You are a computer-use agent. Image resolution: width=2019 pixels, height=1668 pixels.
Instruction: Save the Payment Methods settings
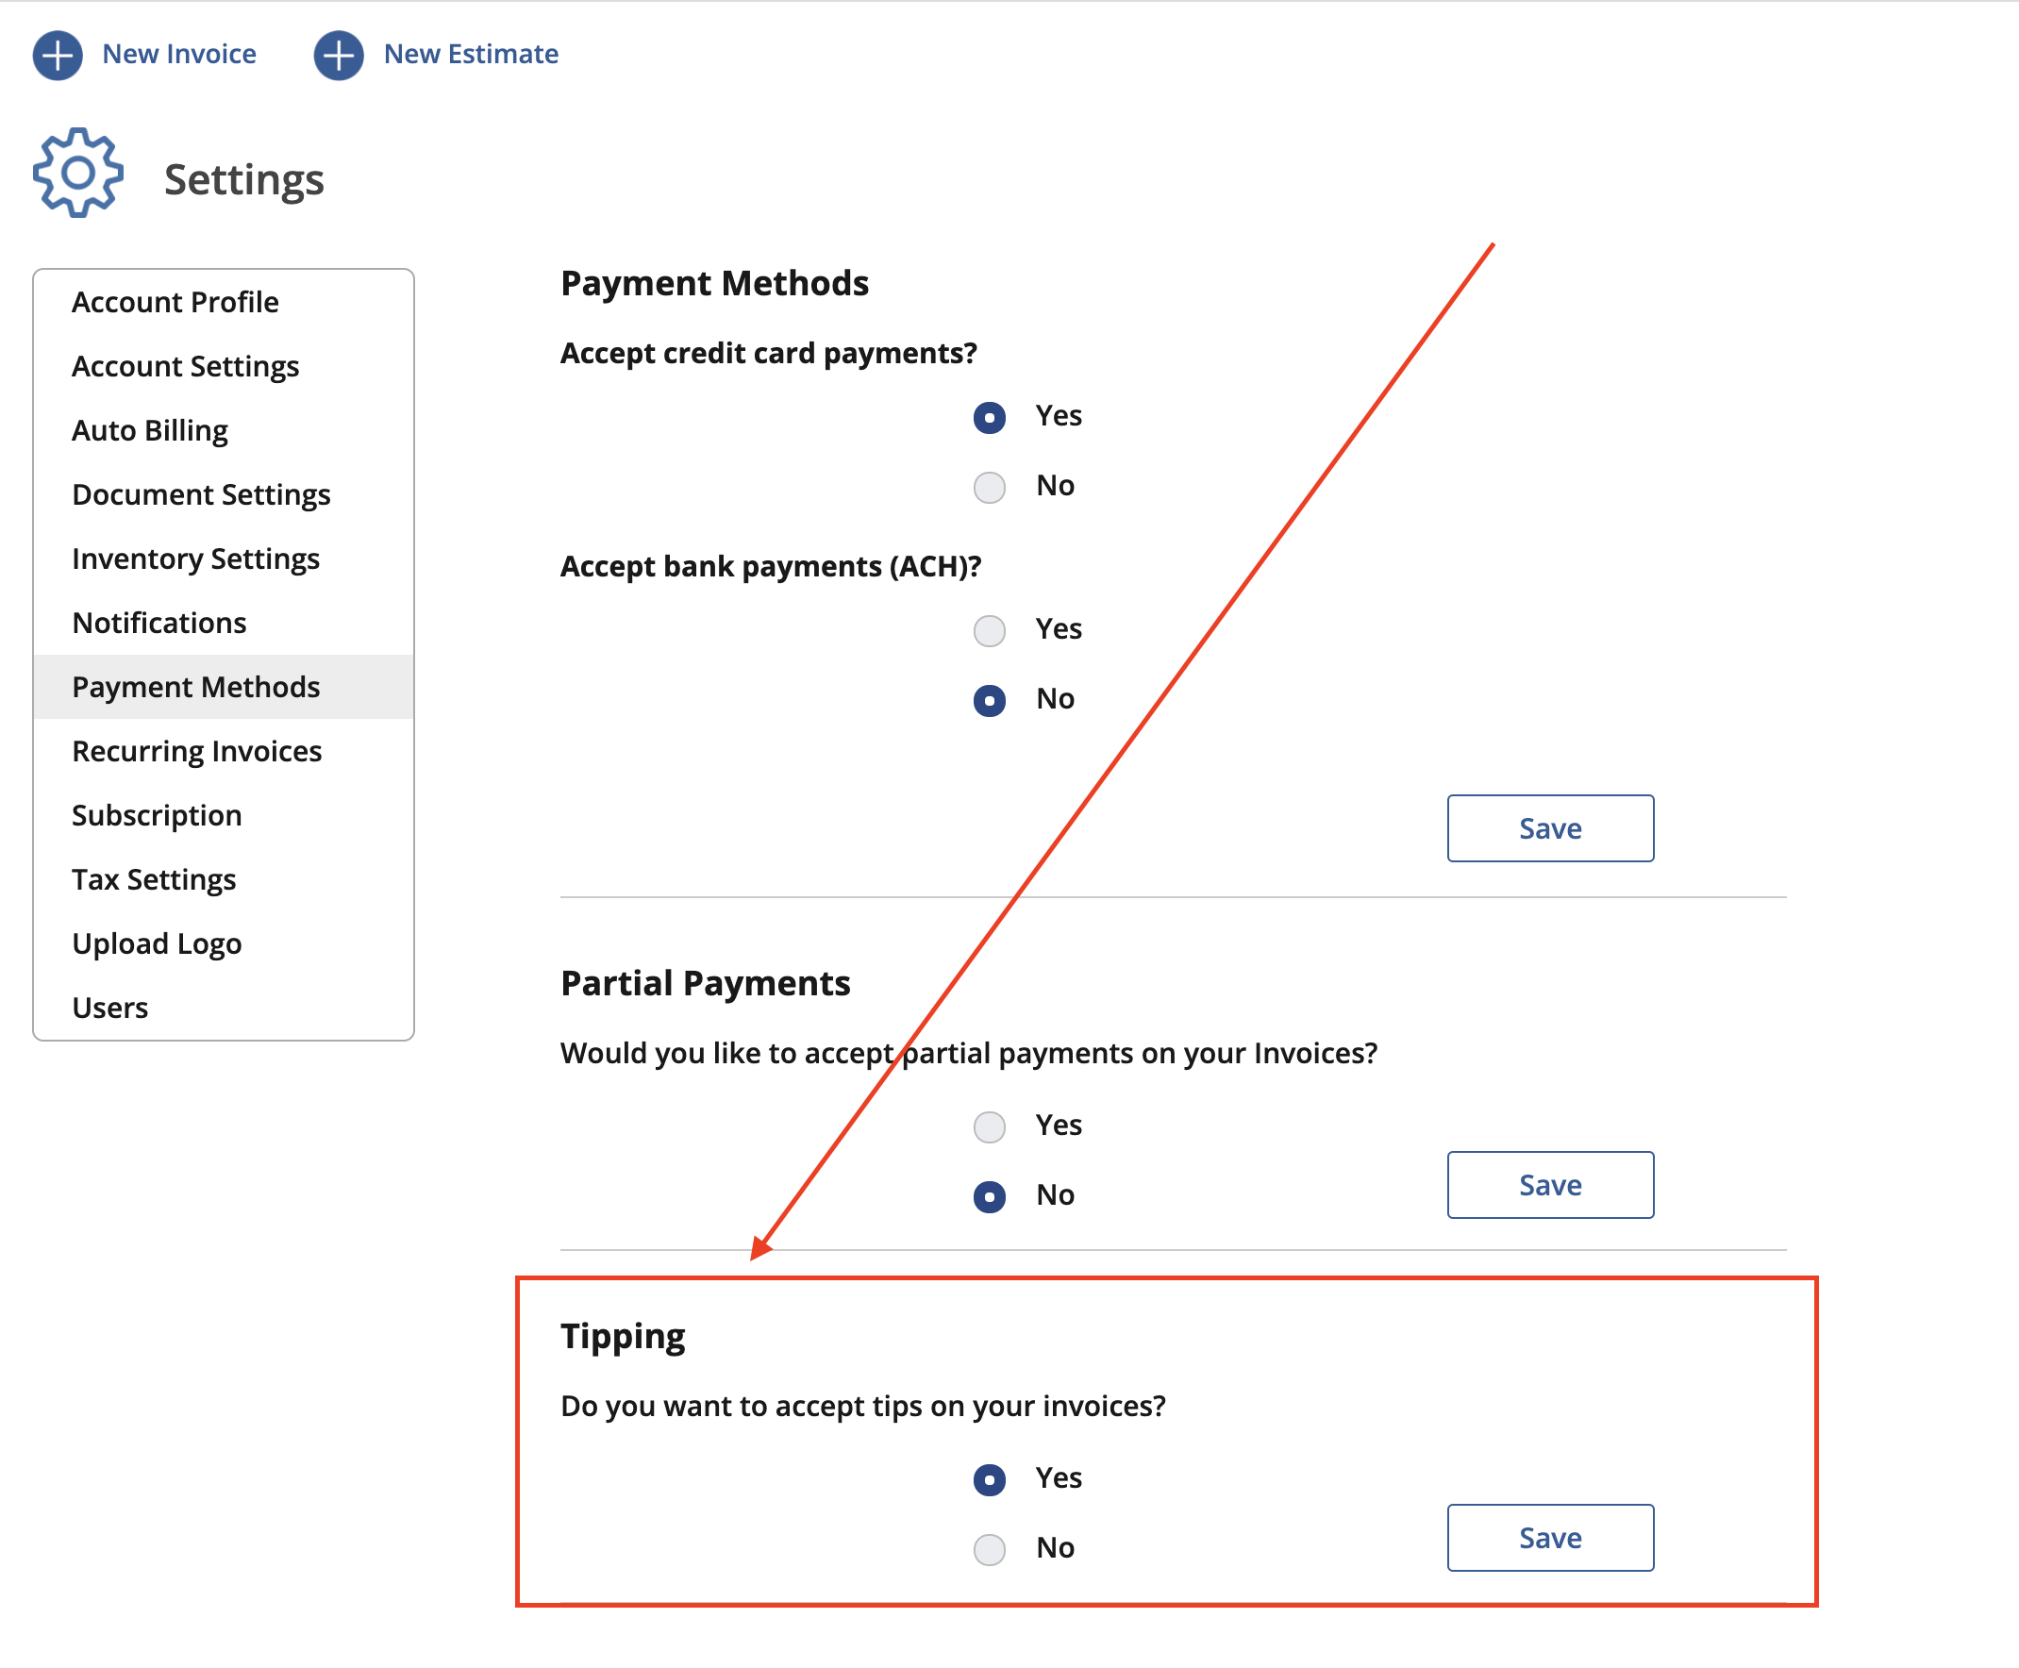[x=1549, y=828]
